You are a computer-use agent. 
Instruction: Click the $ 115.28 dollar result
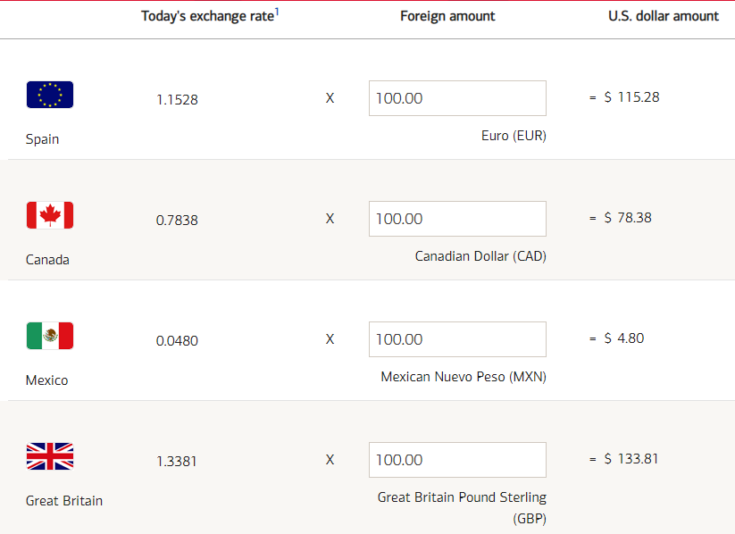(x=632, y=97)
